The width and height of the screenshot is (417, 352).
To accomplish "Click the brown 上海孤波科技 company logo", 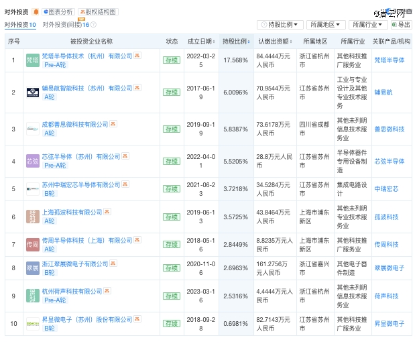I will click(33, 217).
